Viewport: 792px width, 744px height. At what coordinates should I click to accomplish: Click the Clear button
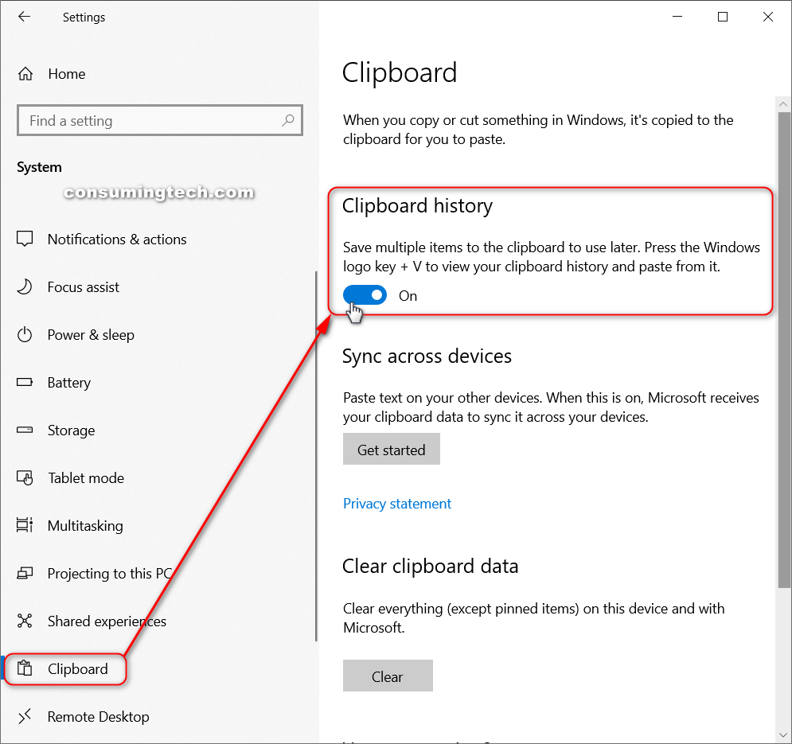[x=388, y=676]
